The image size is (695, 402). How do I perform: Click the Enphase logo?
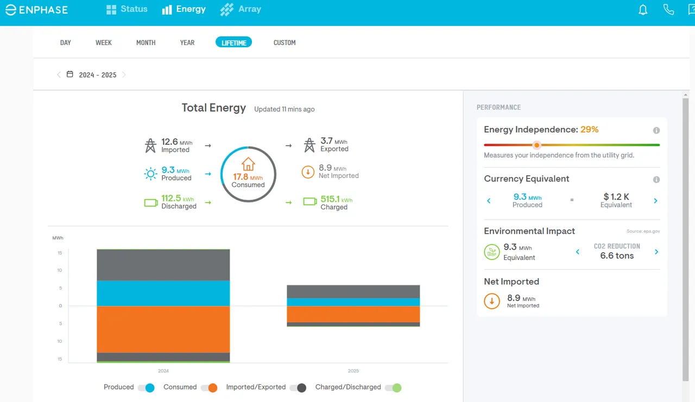click(x=37, y=10)
